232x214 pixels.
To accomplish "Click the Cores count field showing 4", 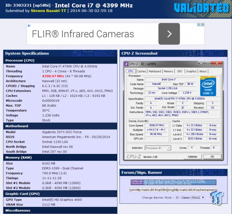I will coord(192,148).
